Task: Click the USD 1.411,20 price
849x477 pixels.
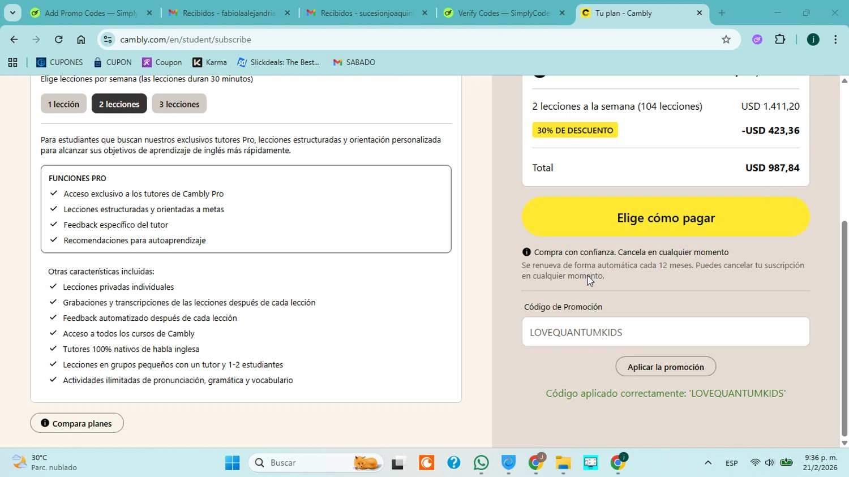Action: (770, 106)
